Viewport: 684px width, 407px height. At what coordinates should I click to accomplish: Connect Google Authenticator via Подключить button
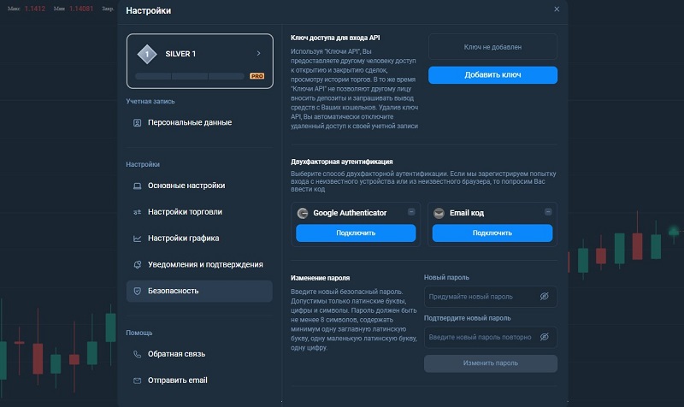coord(356,233)
